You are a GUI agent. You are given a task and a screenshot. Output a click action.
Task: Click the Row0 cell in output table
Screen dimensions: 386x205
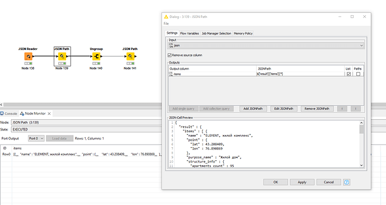click(6, 154)
